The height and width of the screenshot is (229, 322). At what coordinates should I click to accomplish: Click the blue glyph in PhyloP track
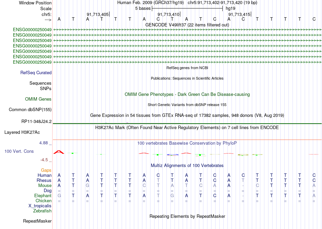(x=172, y=155)
